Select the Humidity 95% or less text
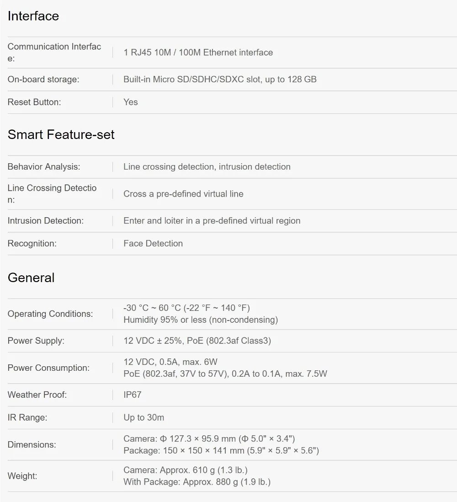Viewport: 457px width, 502px height. pos(201,320)
